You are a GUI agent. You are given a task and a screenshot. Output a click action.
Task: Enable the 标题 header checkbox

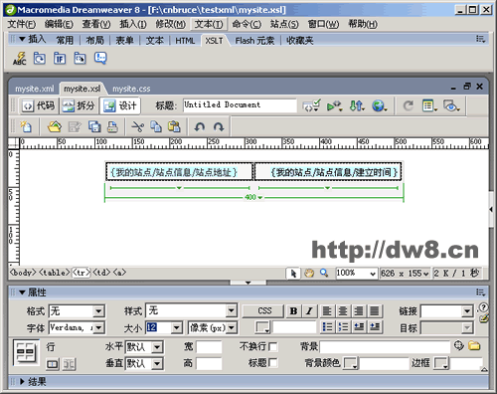pos(273,363)
